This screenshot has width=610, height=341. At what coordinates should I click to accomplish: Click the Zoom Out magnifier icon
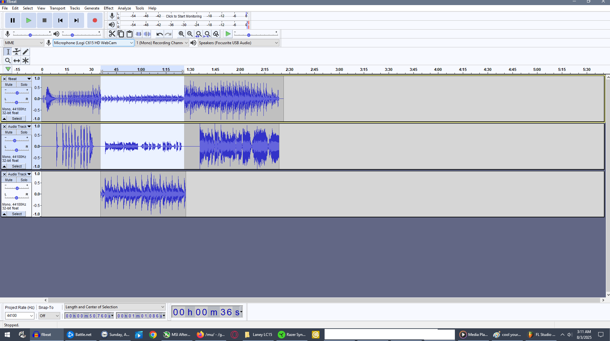(190, 34)
